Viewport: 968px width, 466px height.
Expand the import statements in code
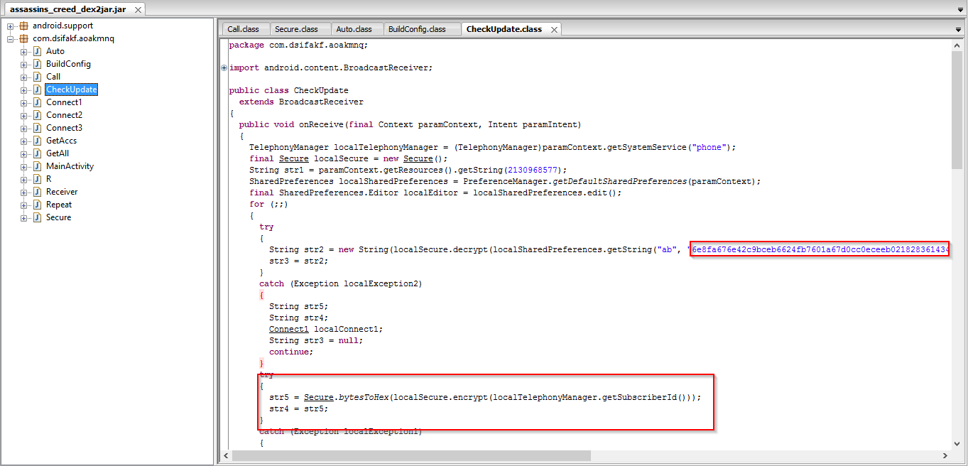[224, 68]
